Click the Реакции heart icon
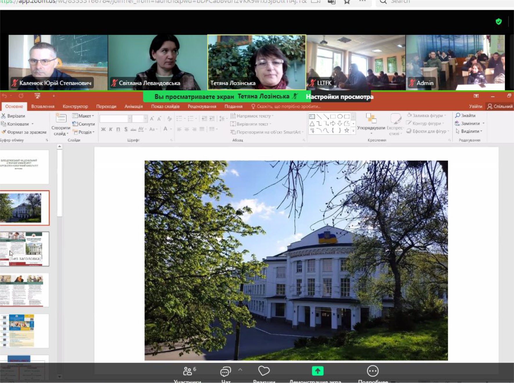514x383 pixels. (x=264, y=371)
